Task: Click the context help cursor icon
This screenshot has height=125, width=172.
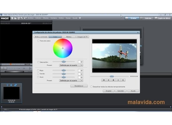Action: point(25,18)
